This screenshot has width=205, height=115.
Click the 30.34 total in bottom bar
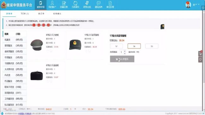[91, 109]
